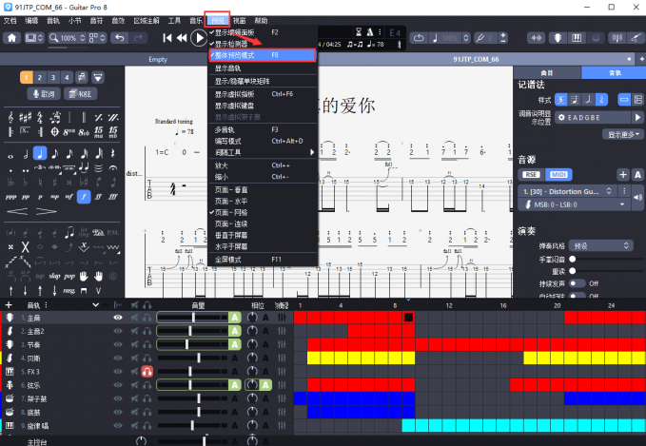
Task: Select the fortissimo (ff) dynamic in the palette
Action: pyautogui.click(x=98, y=196)
